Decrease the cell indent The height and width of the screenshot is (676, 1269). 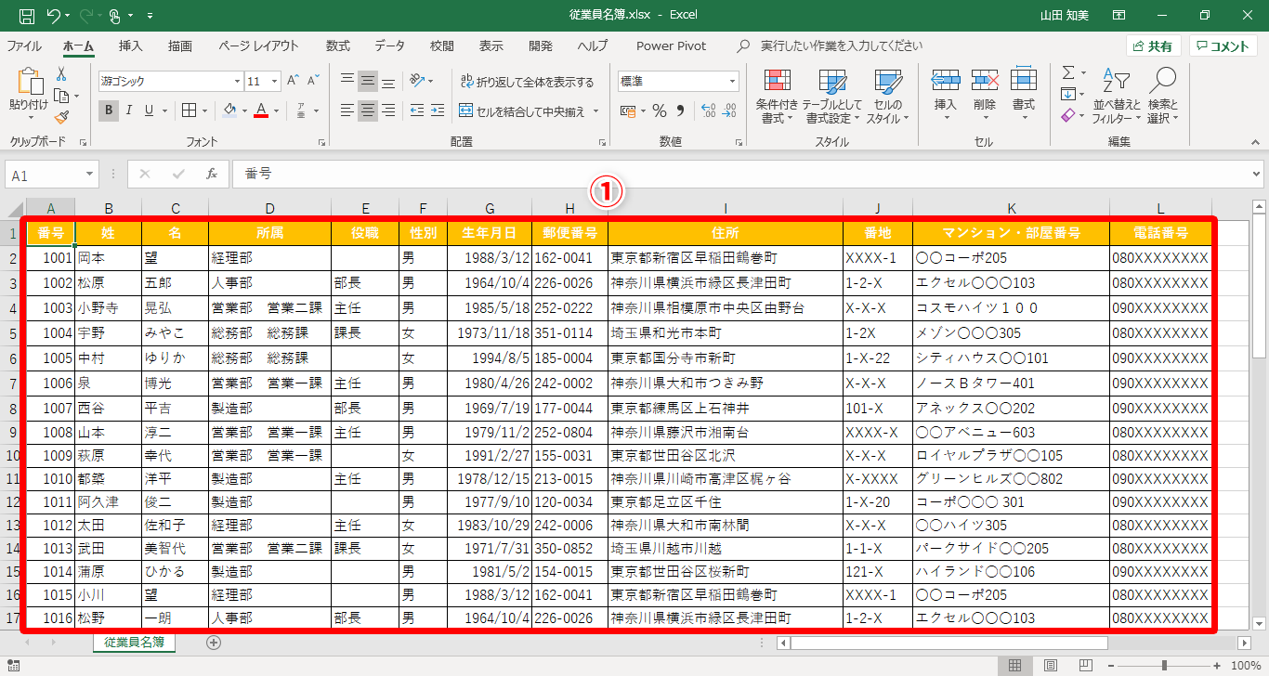click(x=416, y=111)
